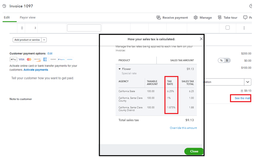Click Override this amount link
Viewport: 259px width, 157px height.
pos(183,128)
